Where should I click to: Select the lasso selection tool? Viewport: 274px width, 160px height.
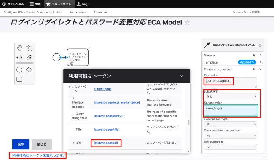coord(29,48)
